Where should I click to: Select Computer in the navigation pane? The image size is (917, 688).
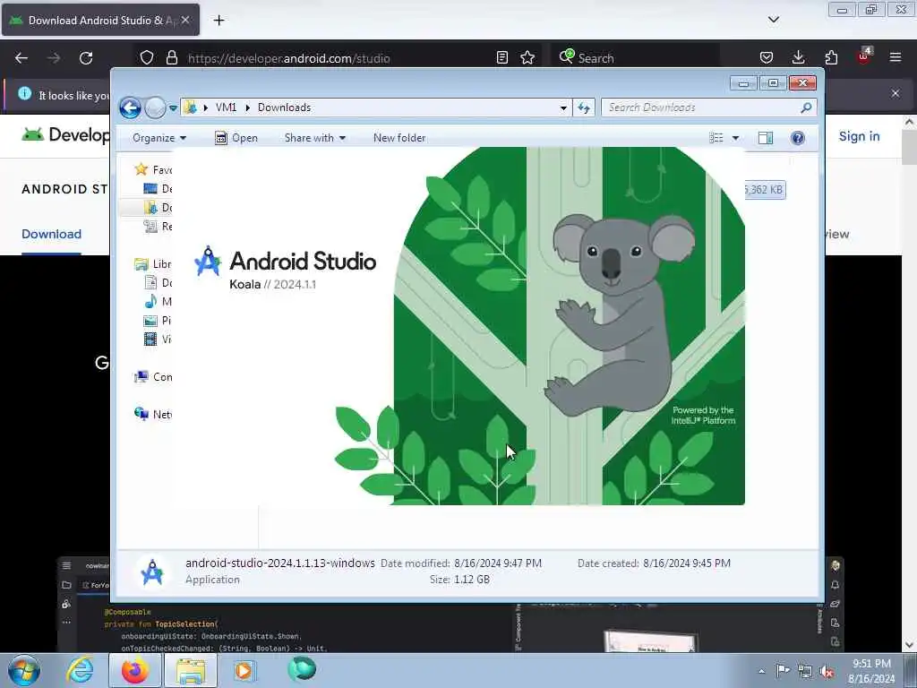coord(153,377)
